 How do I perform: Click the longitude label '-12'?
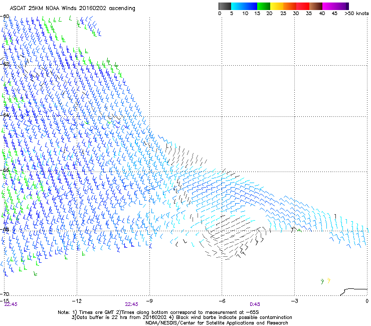77,301
